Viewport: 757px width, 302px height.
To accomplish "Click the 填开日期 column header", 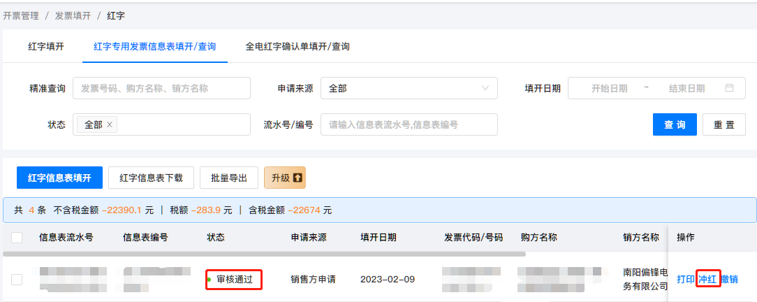I will (378, 237).
